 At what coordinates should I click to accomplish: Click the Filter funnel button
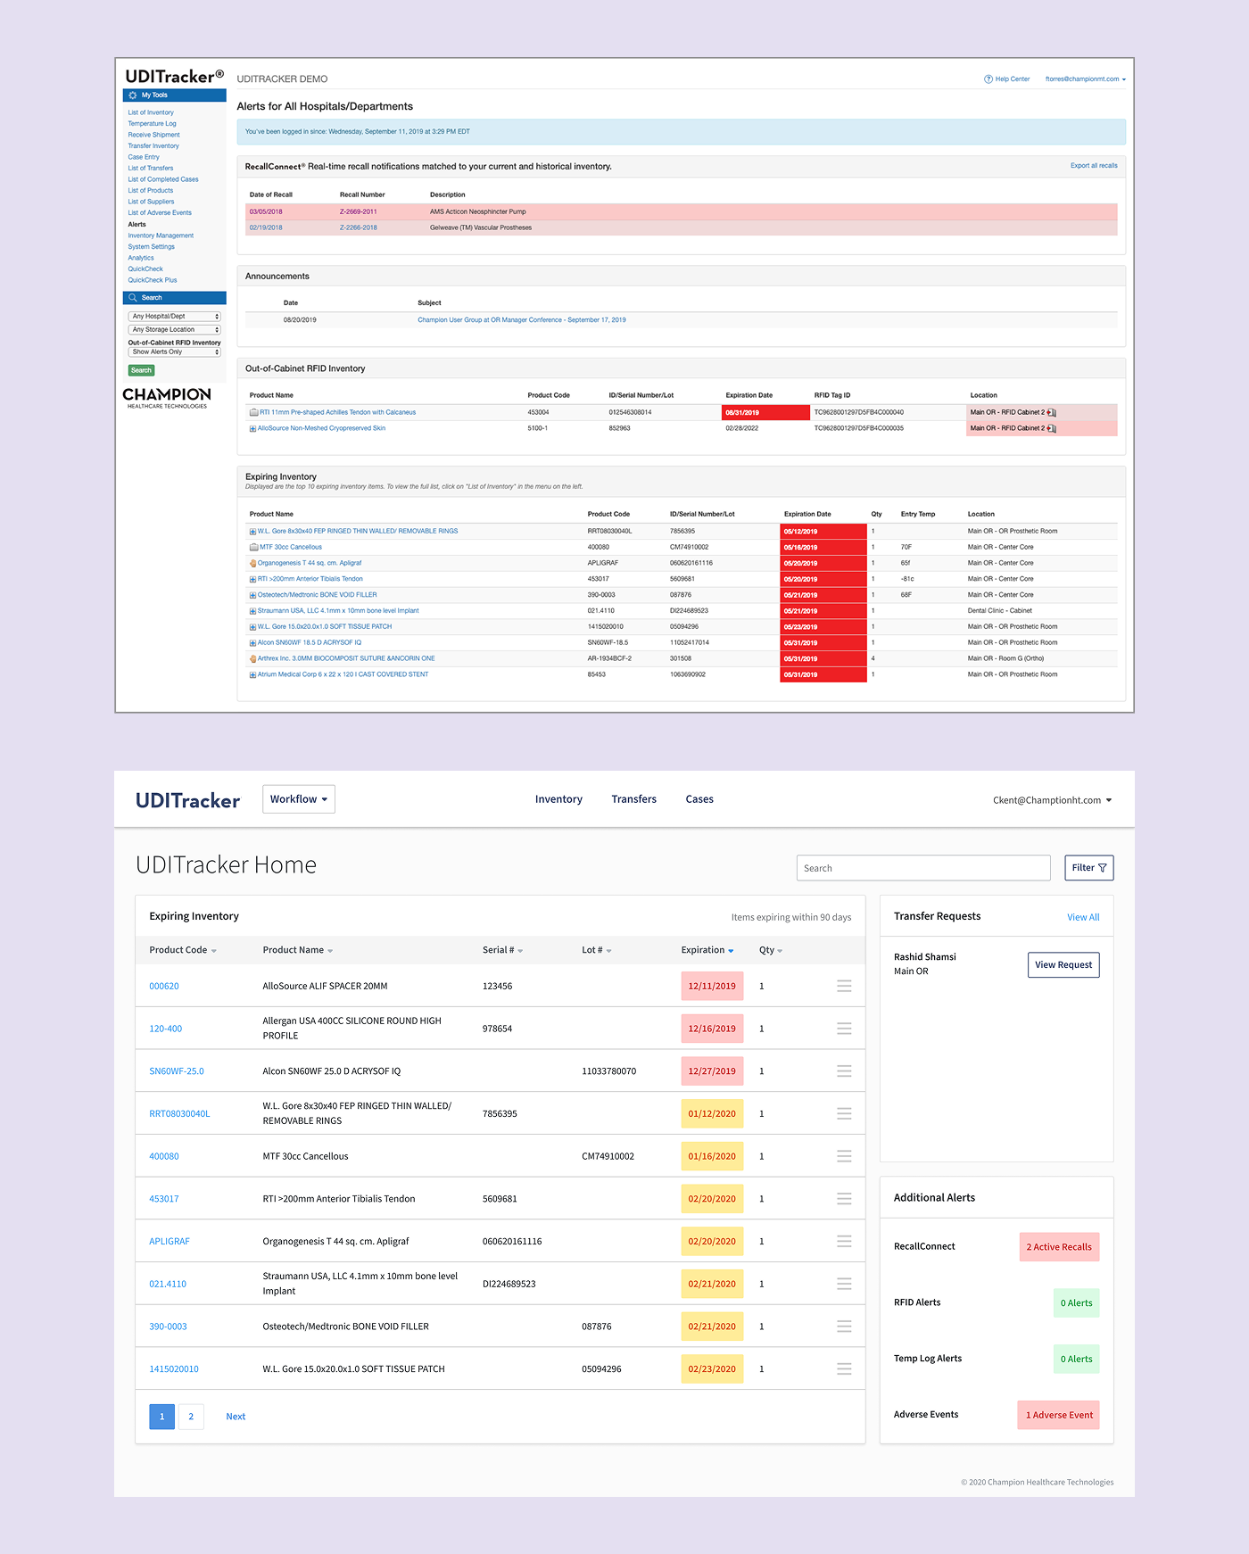1088,868
